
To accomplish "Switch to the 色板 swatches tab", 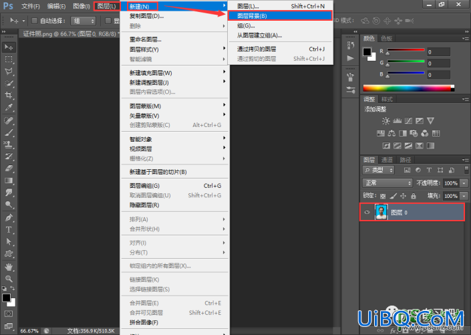I will [386, 38].
